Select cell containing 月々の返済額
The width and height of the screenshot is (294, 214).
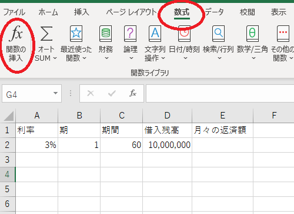tap(222, 130)
